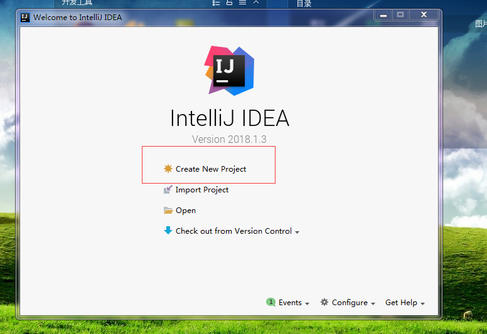The width and height of the screenshot is (487, 334).
Task: Click the Open folder icon
Action: [168, 211]
